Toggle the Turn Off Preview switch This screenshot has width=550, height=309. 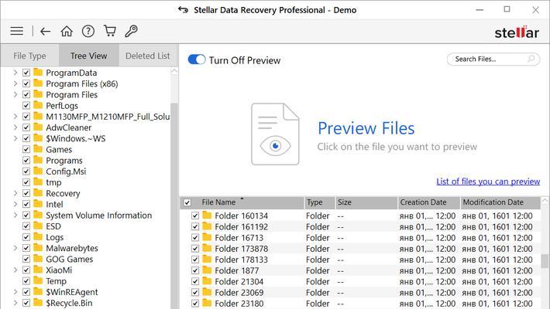(x=197, y=59)
